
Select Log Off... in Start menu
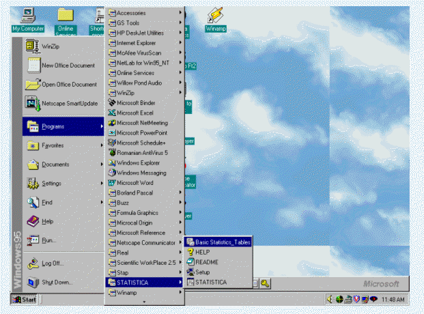coord(63,263)
